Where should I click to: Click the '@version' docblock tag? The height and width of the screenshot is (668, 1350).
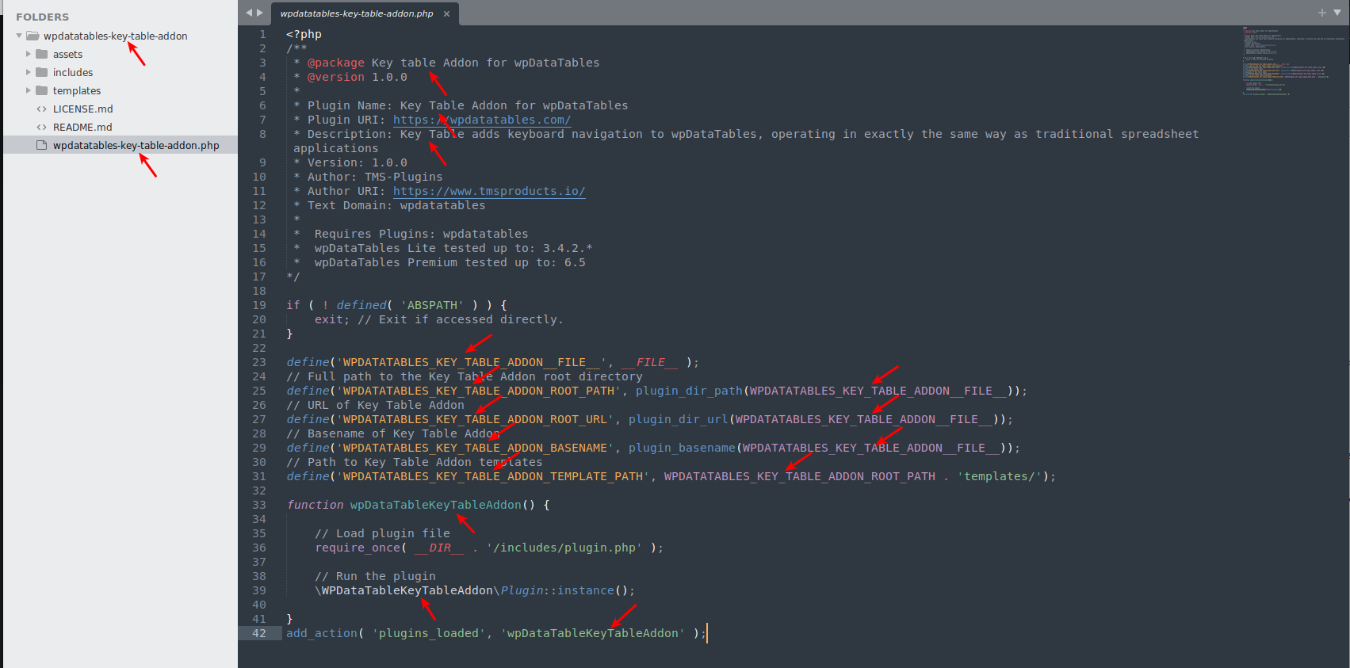(336, 77)
